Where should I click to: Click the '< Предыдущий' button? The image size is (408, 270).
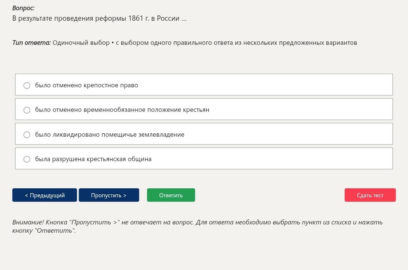pos(45,195)
